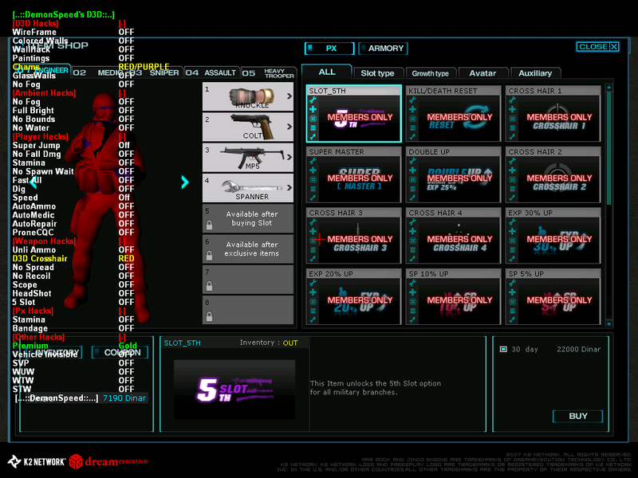Image resolution: width=638 pixels, height=478 pixels.
Task: Click the lock icon on slot 6
Action: [x=209, y=255]
